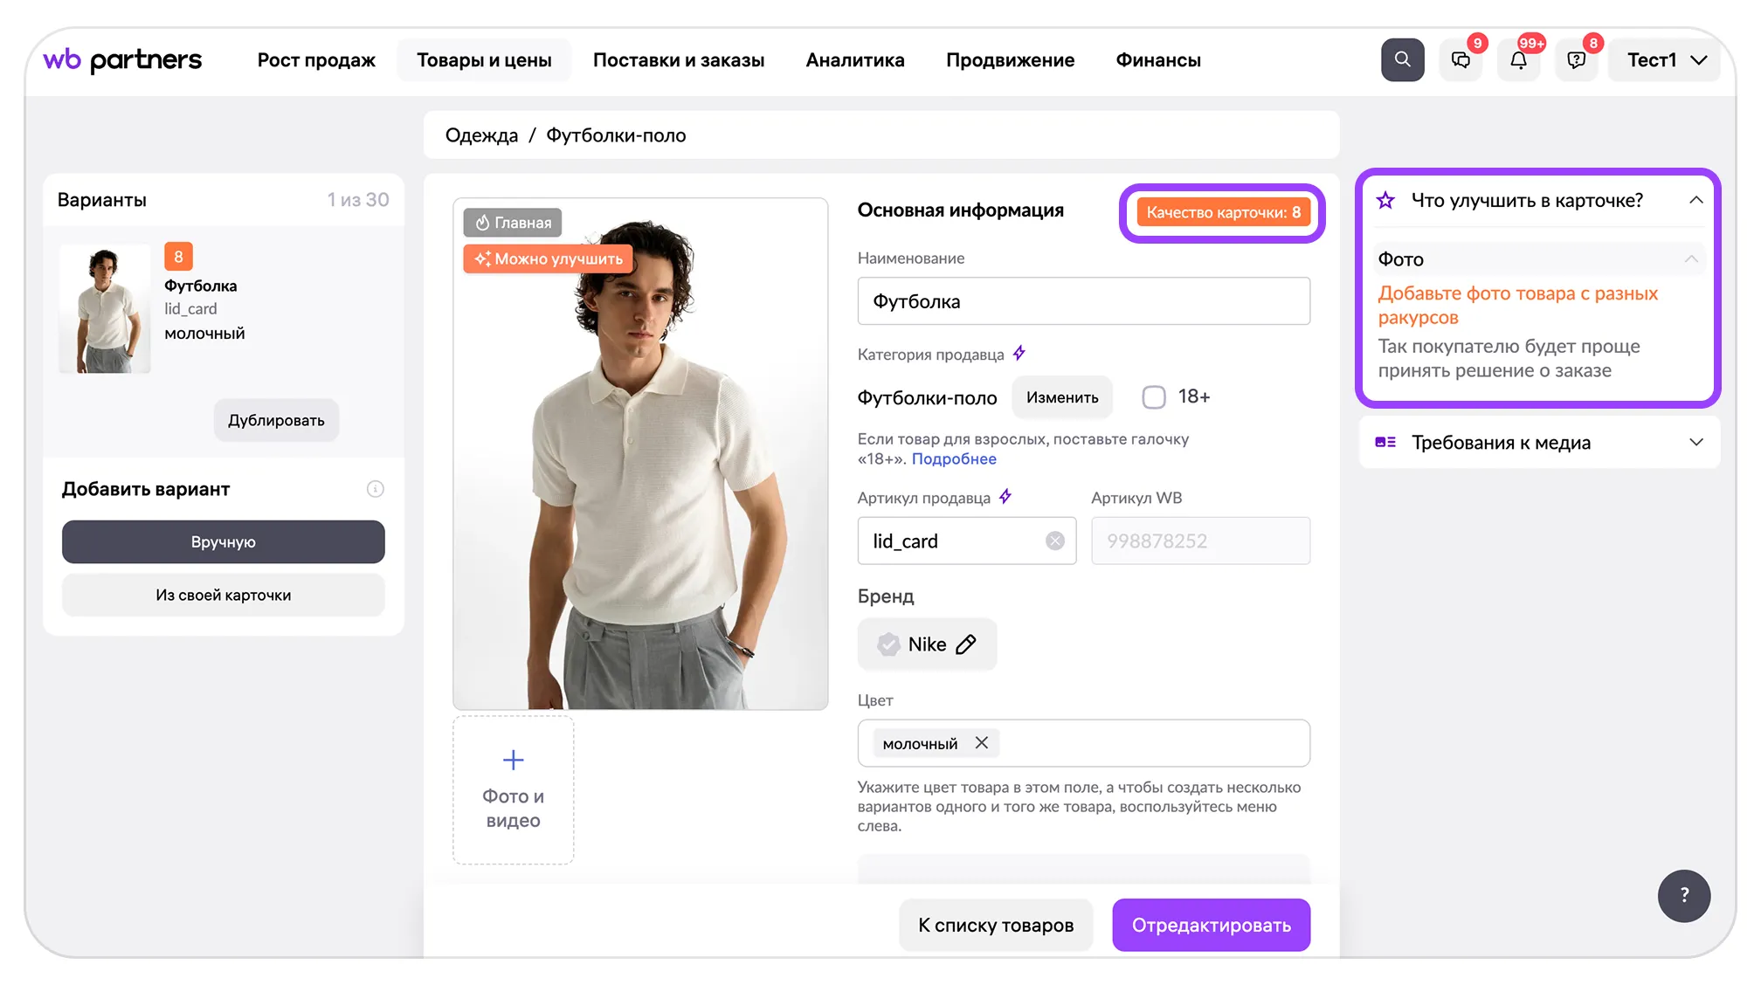Open the search icon in header
This screenshot has height=985, width=1761.
point(1402,59)
